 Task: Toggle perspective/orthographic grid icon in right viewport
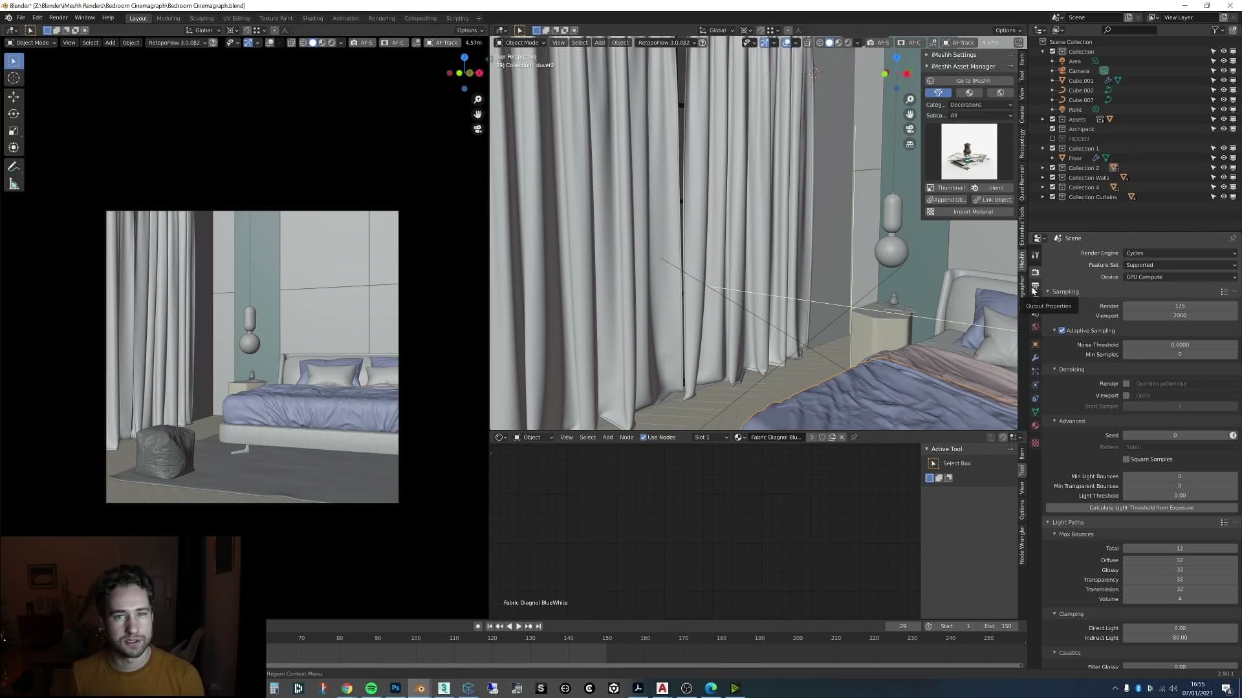pos(910,144)
